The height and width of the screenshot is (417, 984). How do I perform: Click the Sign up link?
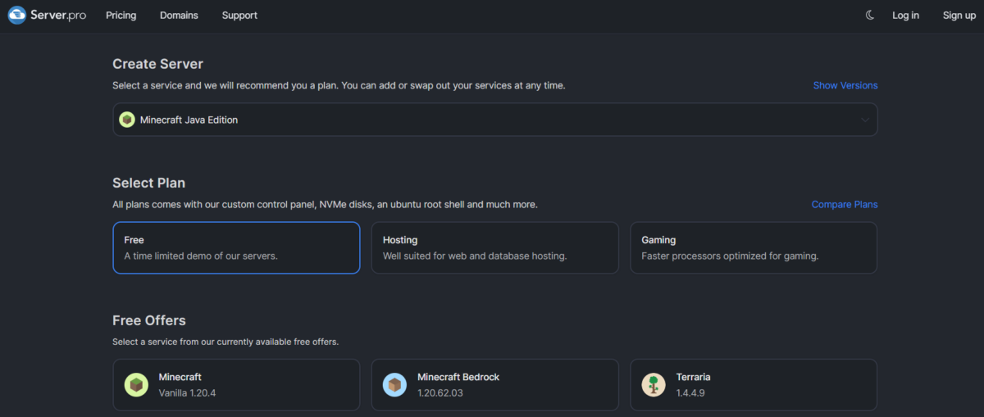point(959,16)
